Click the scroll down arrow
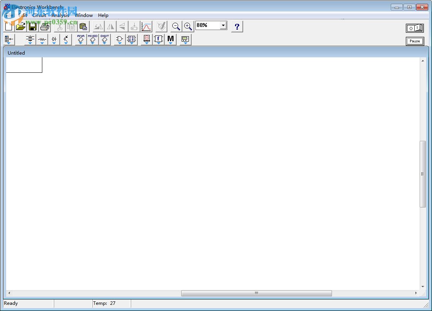Viewport: 432px width, 311px height. coord(423,287)
